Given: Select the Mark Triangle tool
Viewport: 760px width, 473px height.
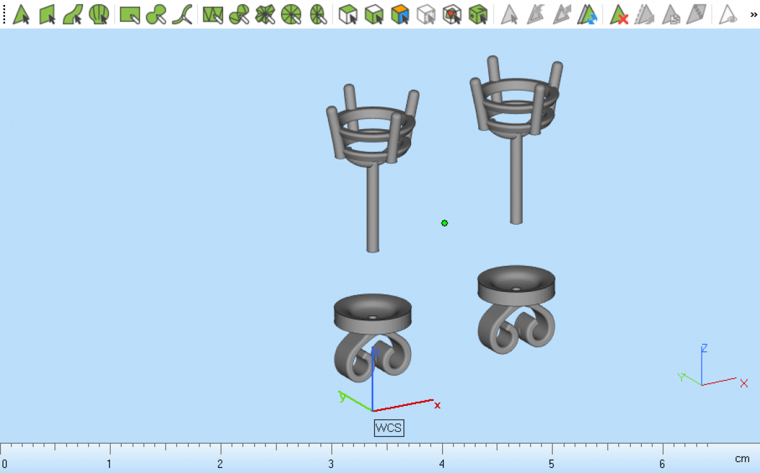Looking at the screenshot, I should click(22, 14).
